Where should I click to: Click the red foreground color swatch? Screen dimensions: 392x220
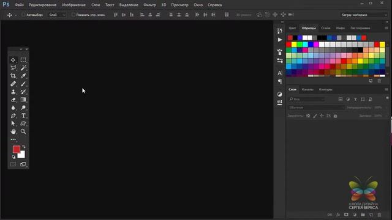(16, 149)
